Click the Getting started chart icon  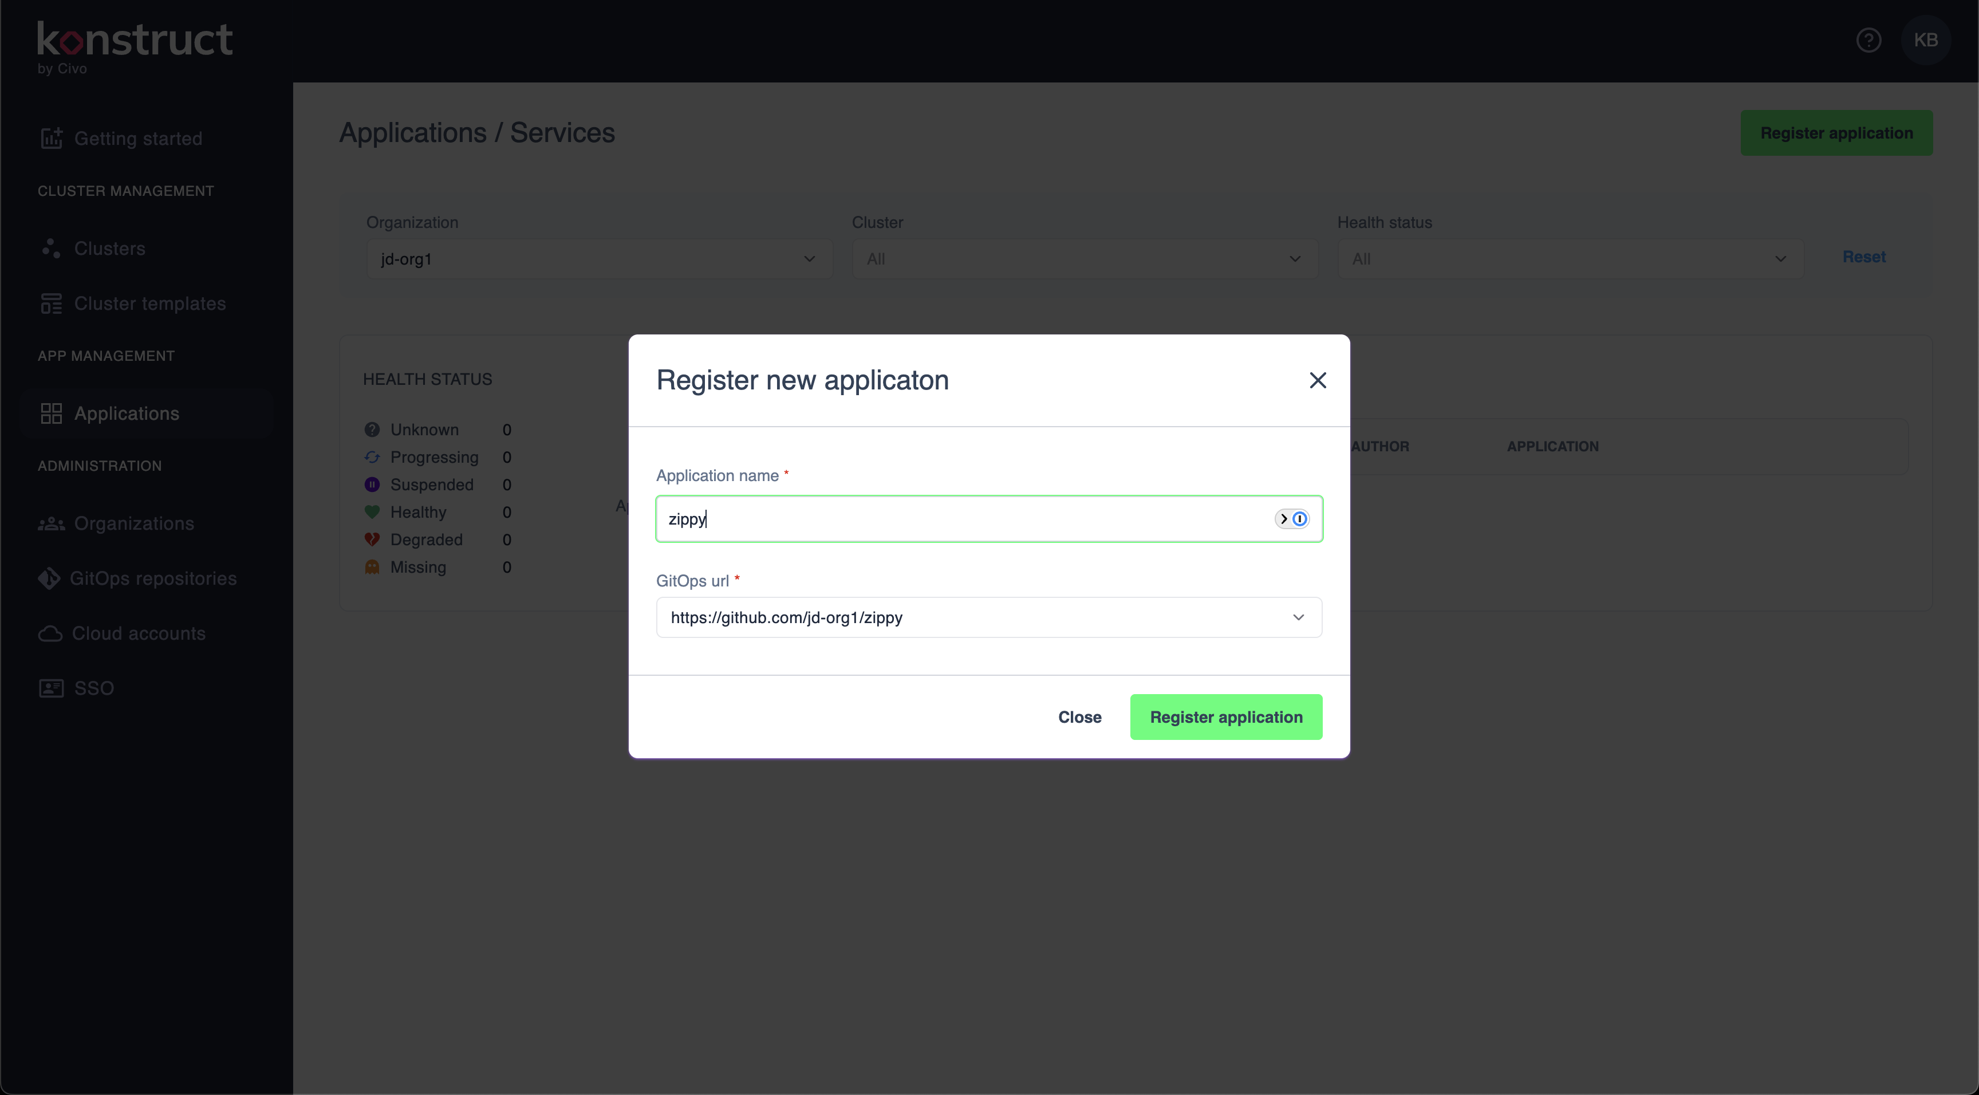click(x=52, y=139)
